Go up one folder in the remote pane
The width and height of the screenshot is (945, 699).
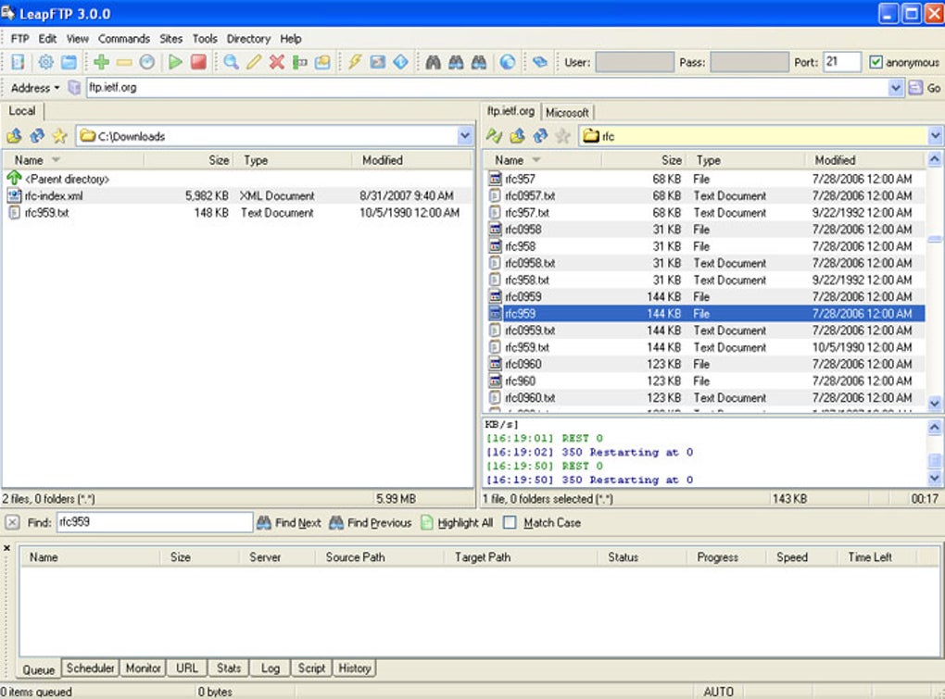click(x=517, y=136)
